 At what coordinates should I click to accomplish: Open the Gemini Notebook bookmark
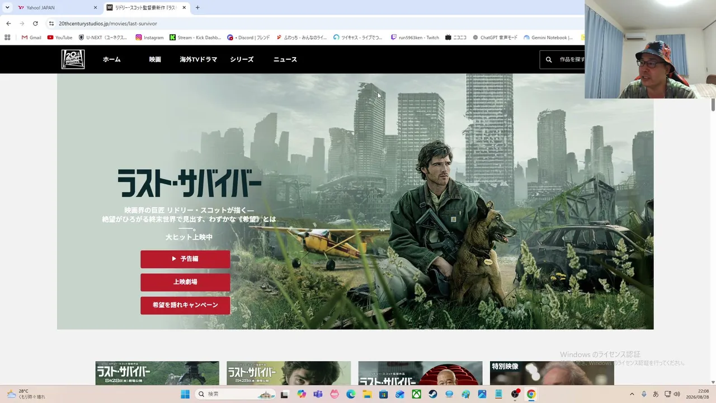click(548, 38)
